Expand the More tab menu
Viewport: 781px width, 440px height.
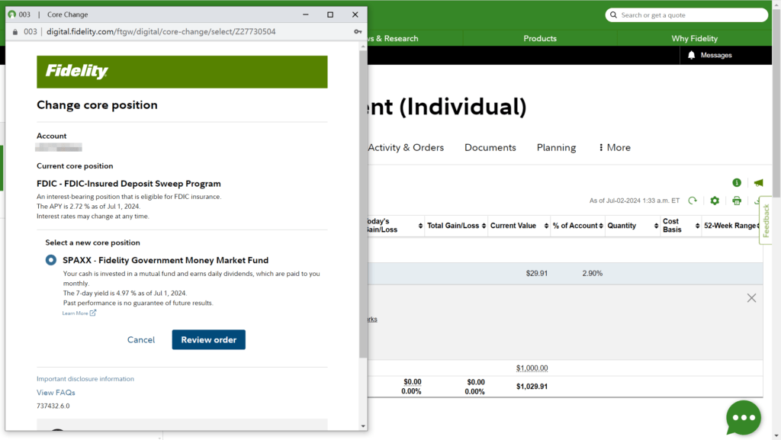coord(615,147)
